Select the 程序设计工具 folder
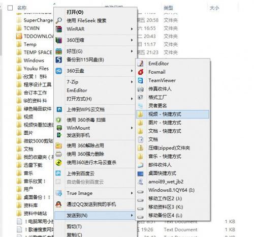 pos(38,84)
